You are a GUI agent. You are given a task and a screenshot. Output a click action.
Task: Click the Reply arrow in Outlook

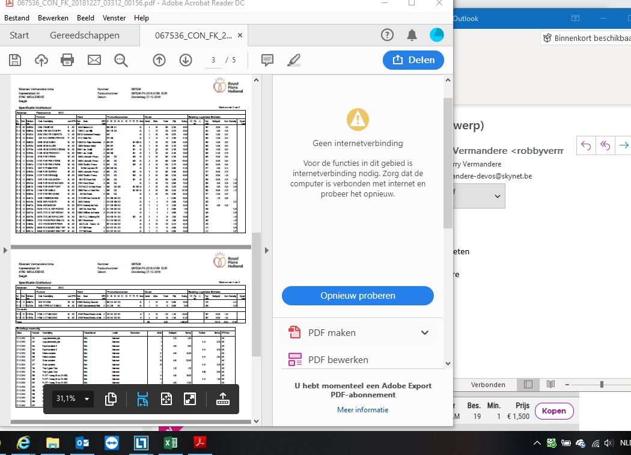(586, 145)
